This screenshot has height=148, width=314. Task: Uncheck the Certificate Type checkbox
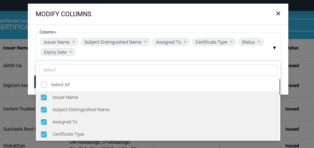tap(44, 134)
